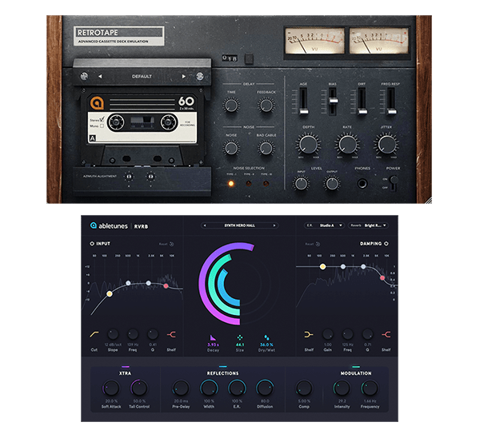Click the Age fader handle
The width and height of the screenshot is (480, 434).
click(304, 112)
